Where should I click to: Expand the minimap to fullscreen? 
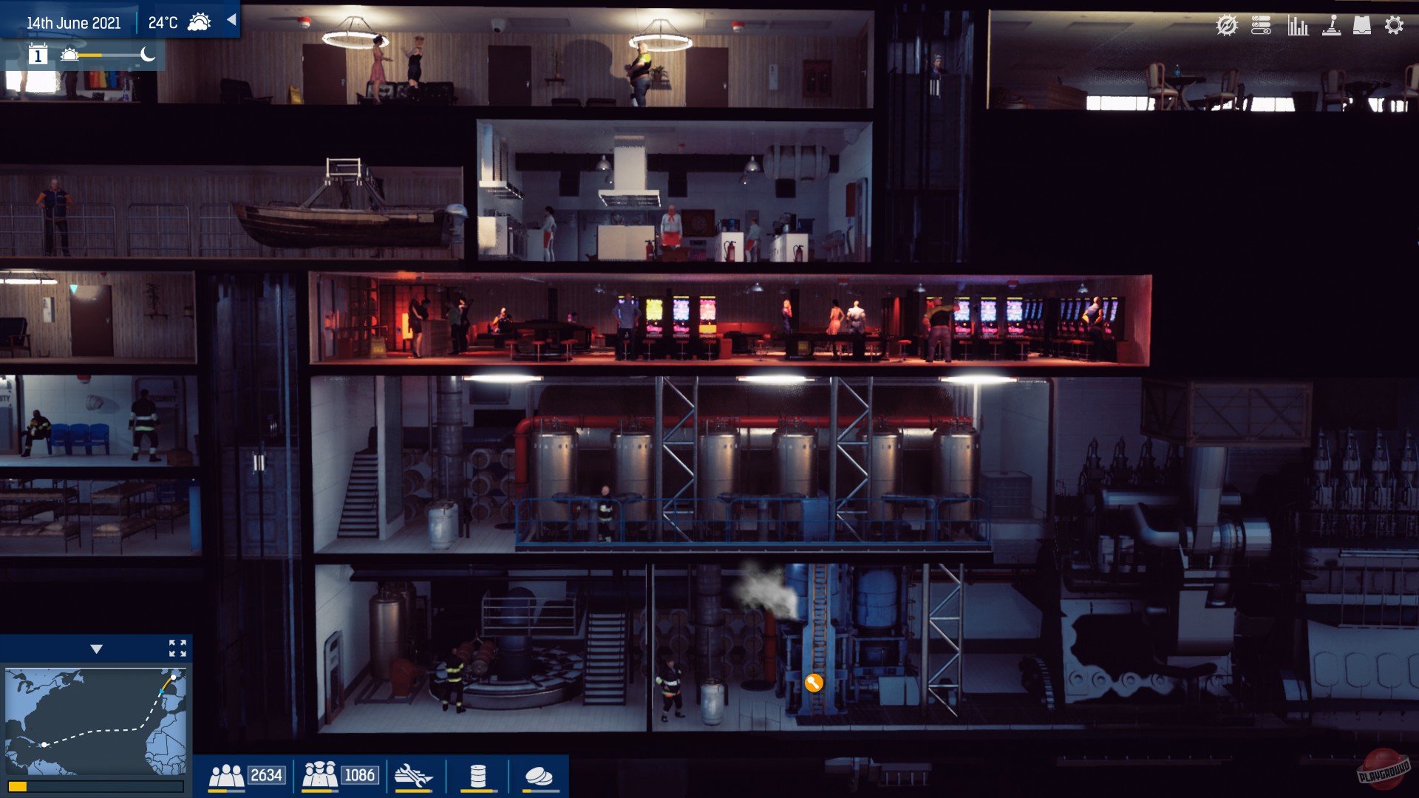point(177,649)
